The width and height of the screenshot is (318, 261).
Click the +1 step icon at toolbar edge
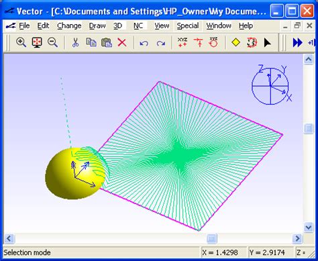(311, 42)
